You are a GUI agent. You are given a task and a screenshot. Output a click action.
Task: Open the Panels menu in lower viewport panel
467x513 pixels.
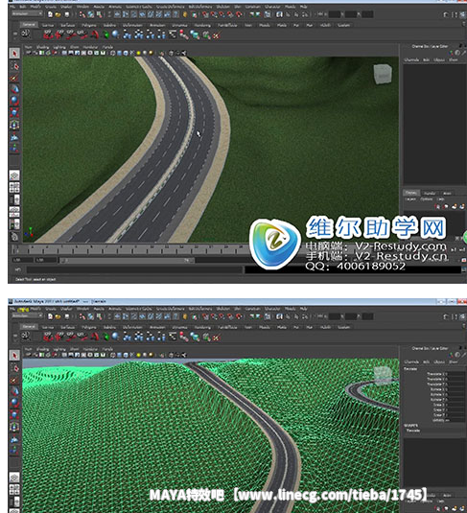tap(107, 349)
